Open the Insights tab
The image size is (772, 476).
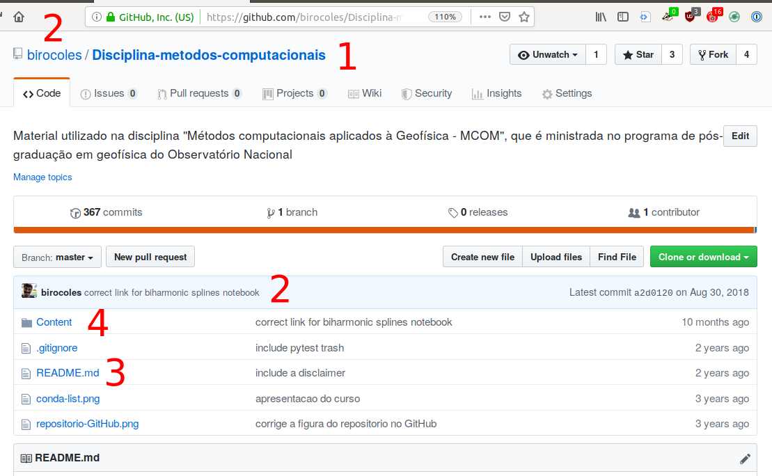497,93
